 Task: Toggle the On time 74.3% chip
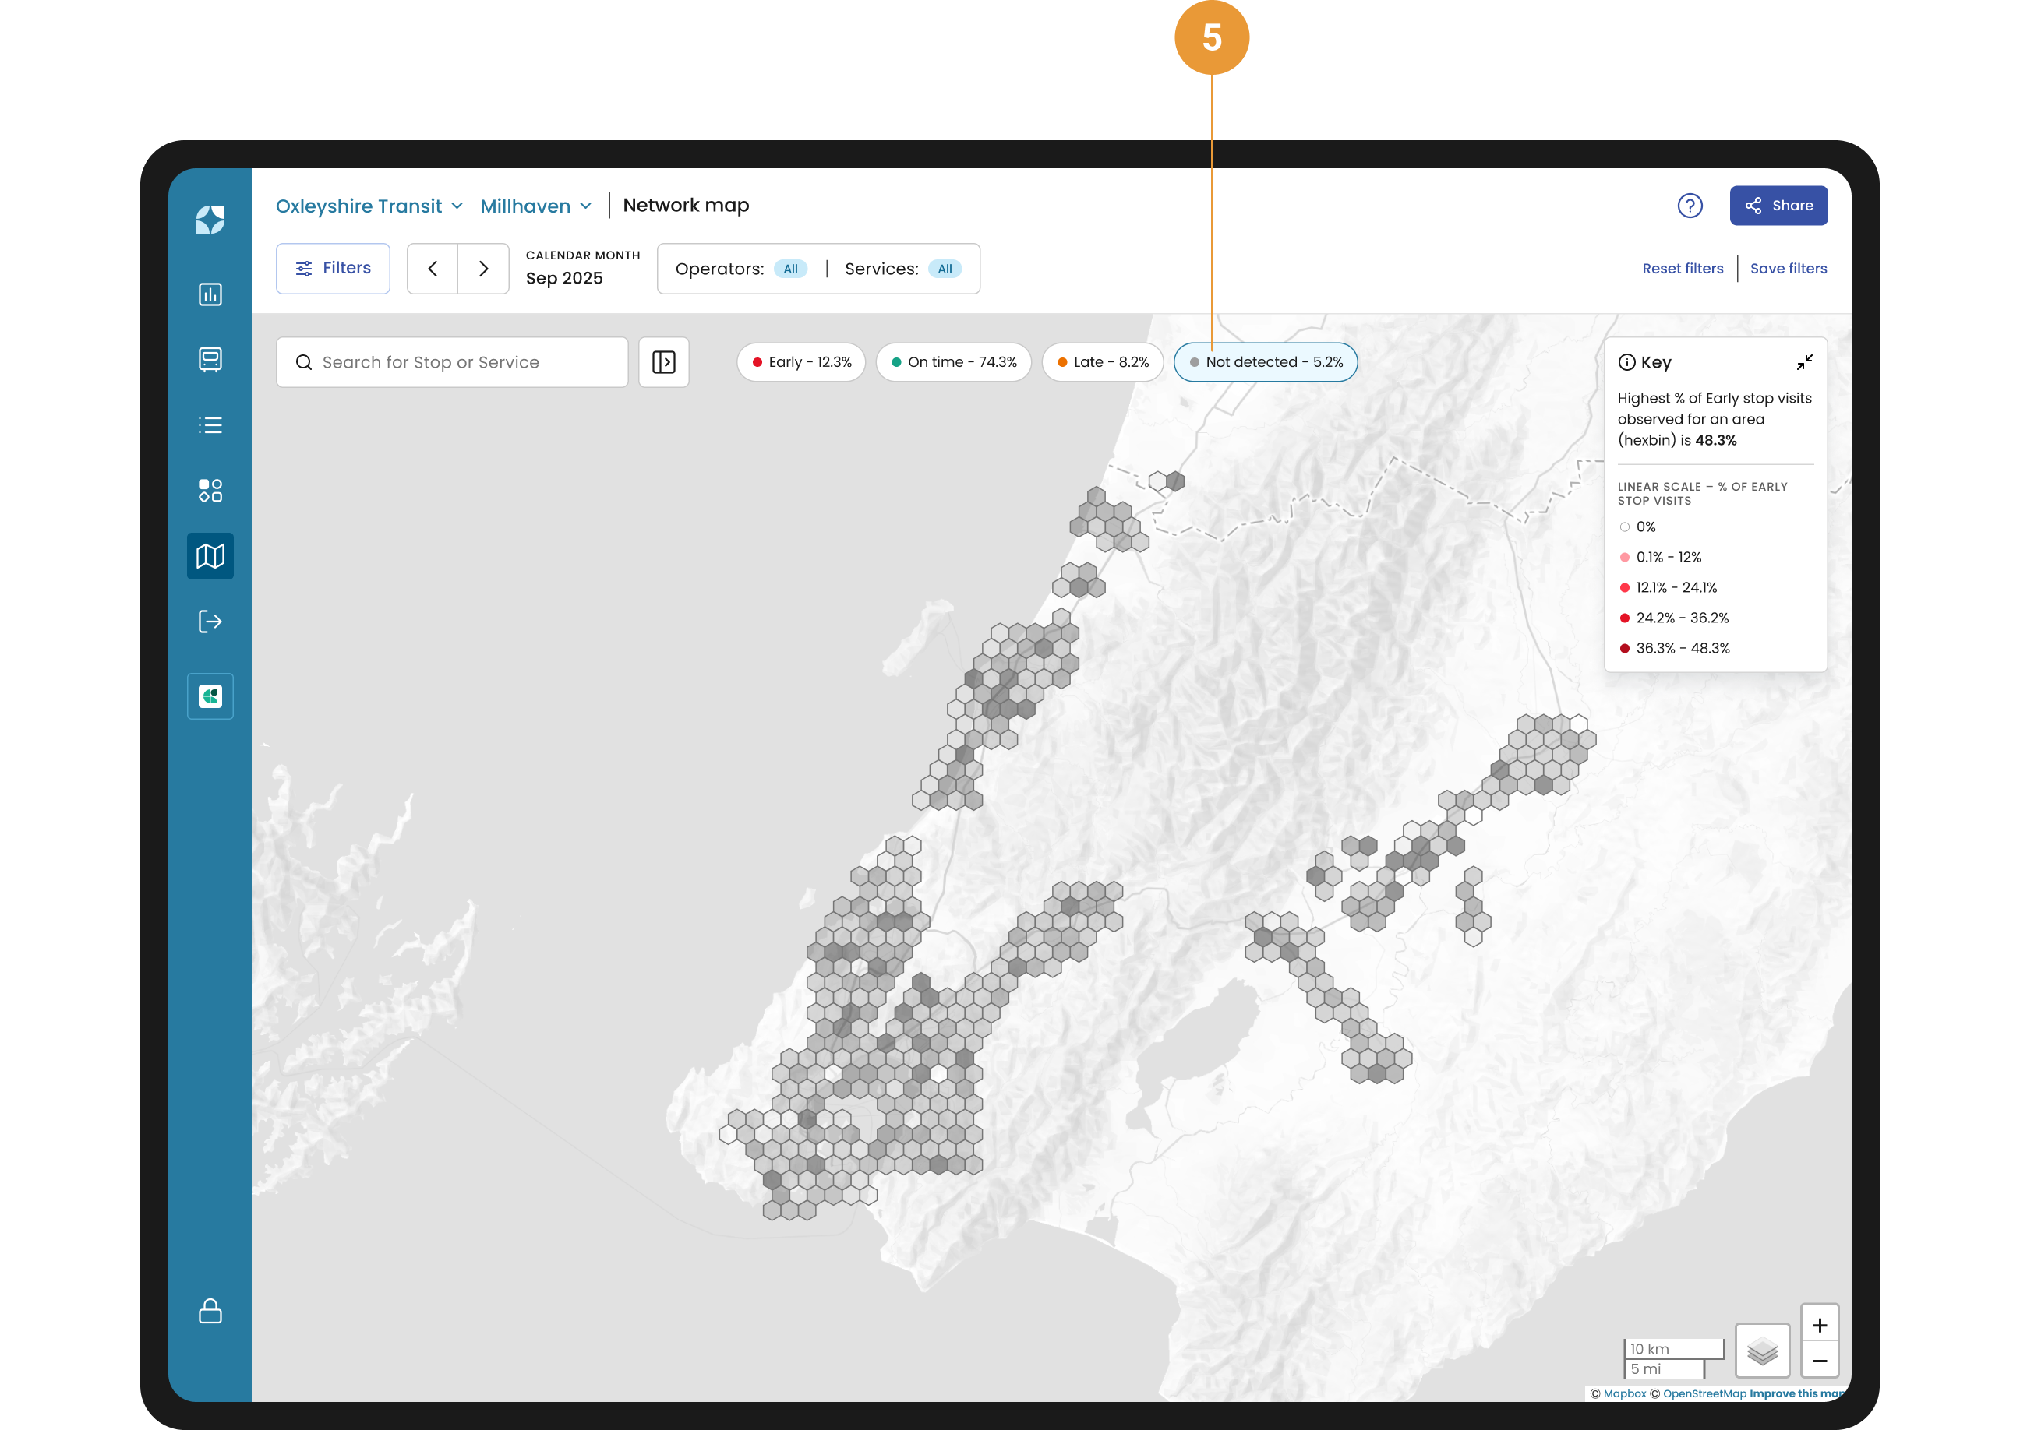(952, 362)
